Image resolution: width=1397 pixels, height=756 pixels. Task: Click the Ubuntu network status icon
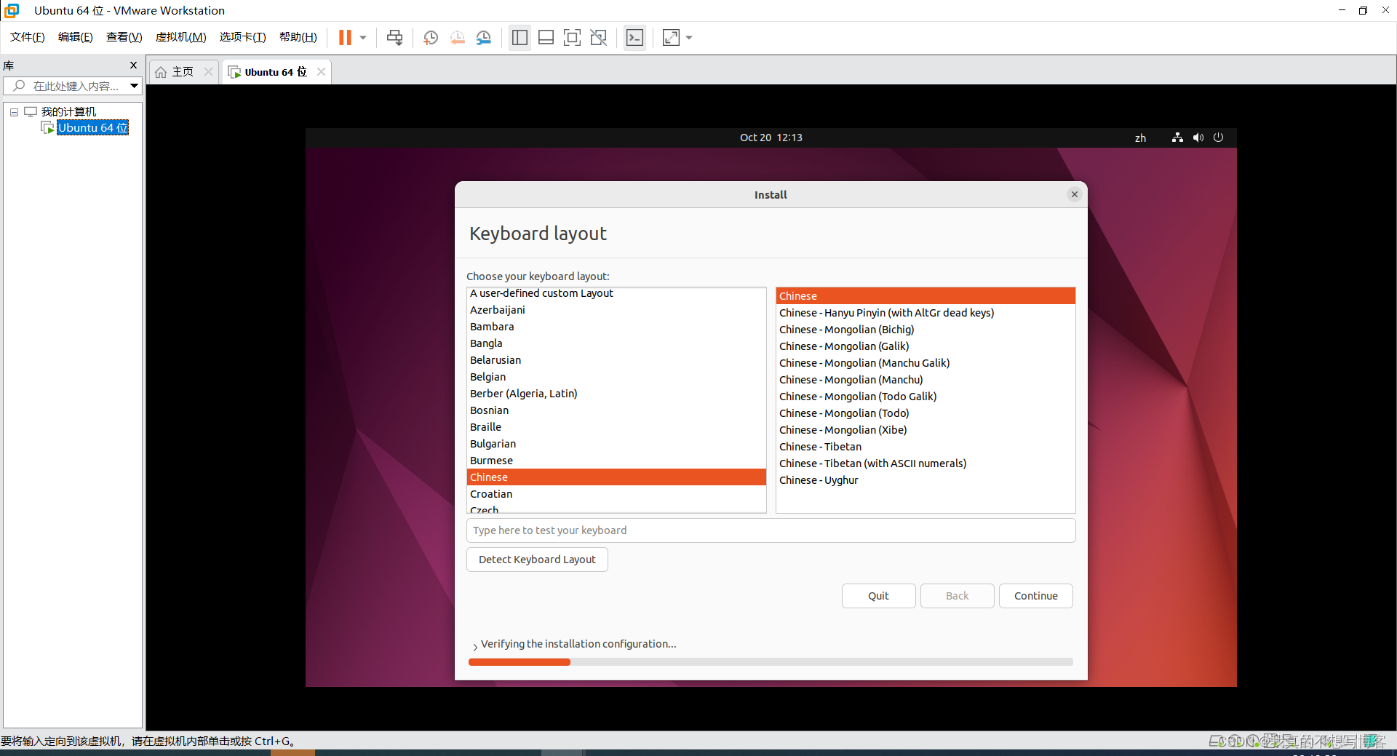coord(1177,138)
